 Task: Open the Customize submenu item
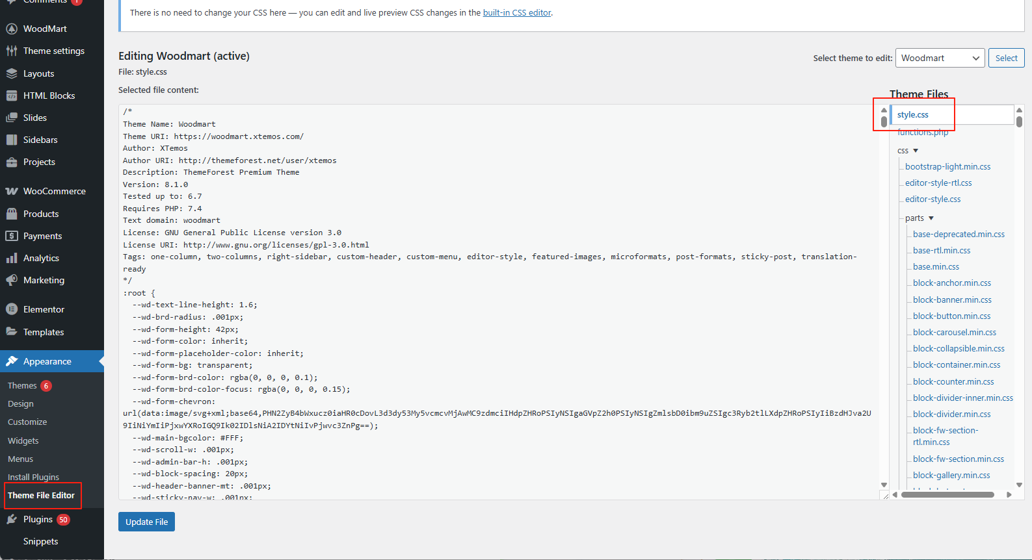(x=27, y=422)
